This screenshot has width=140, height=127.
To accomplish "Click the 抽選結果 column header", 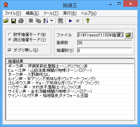I will click(x=70, y=61).
